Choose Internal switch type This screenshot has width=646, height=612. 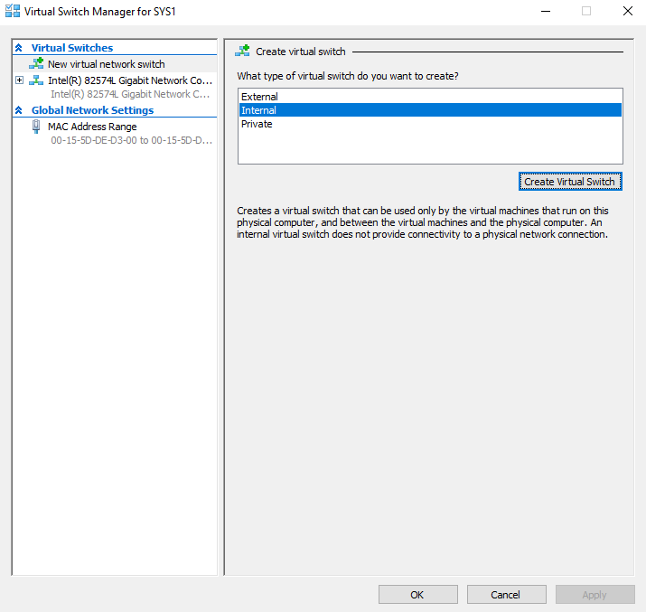(x=430, y=110)
